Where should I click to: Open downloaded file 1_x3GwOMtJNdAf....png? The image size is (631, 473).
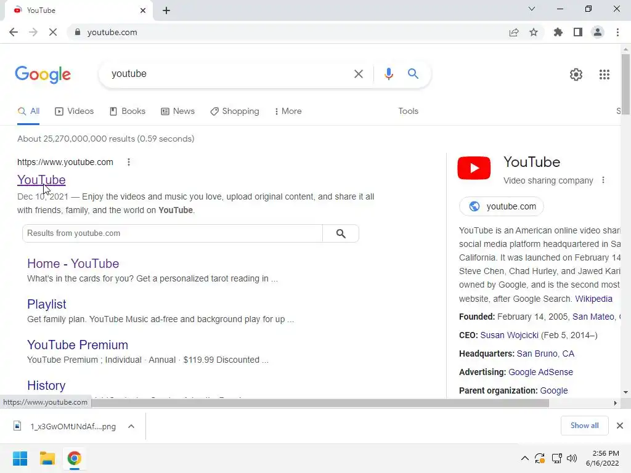[x=65, y=426]
